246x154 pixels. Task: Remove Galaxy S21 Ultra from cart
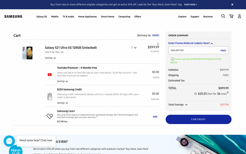tap(158, 44)
